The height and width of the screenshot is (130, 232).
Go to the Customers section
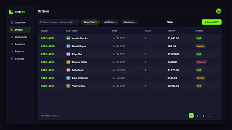pos(20,37)
